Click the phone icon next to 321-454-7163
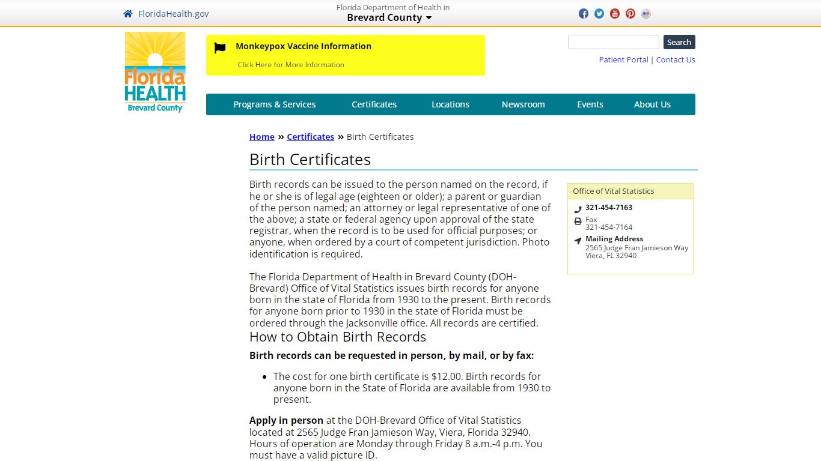This screenshot has width=821, height=461. [x=578, y=209]
